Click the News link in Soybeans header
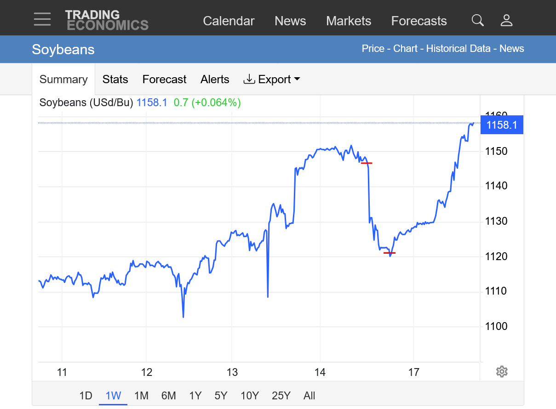 coord(511,49)
